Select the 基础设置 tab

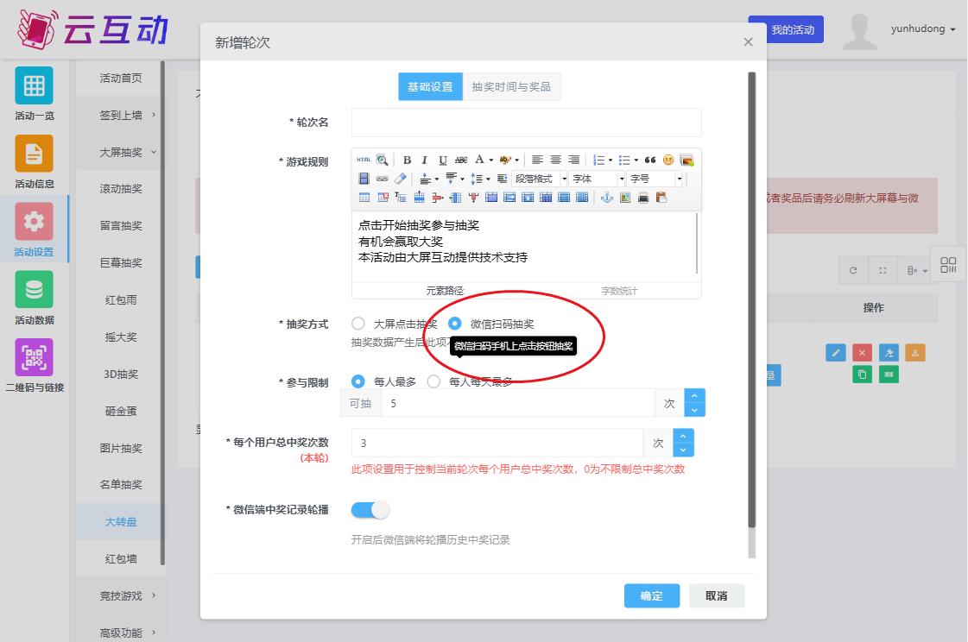(x=430, y=86)
